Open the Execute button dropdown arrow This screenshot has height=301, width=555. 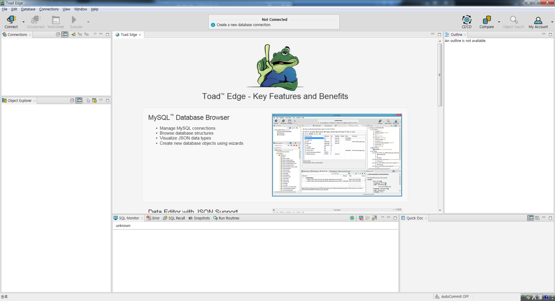(x=88, y=22)
